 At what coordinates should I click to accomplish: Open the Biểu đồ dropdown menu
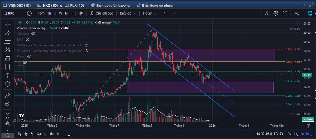pyautogui.click(x=128, y=13)
